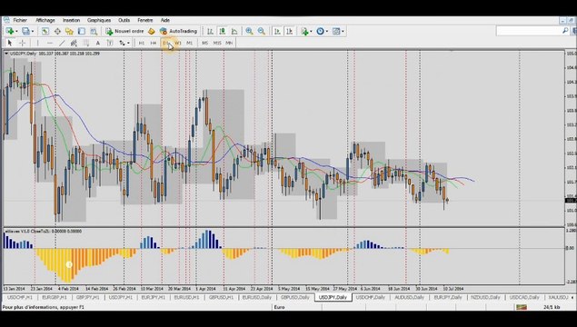Show the Market Watch window
This screenshot has width=577, height=327.
pos(45,31)
